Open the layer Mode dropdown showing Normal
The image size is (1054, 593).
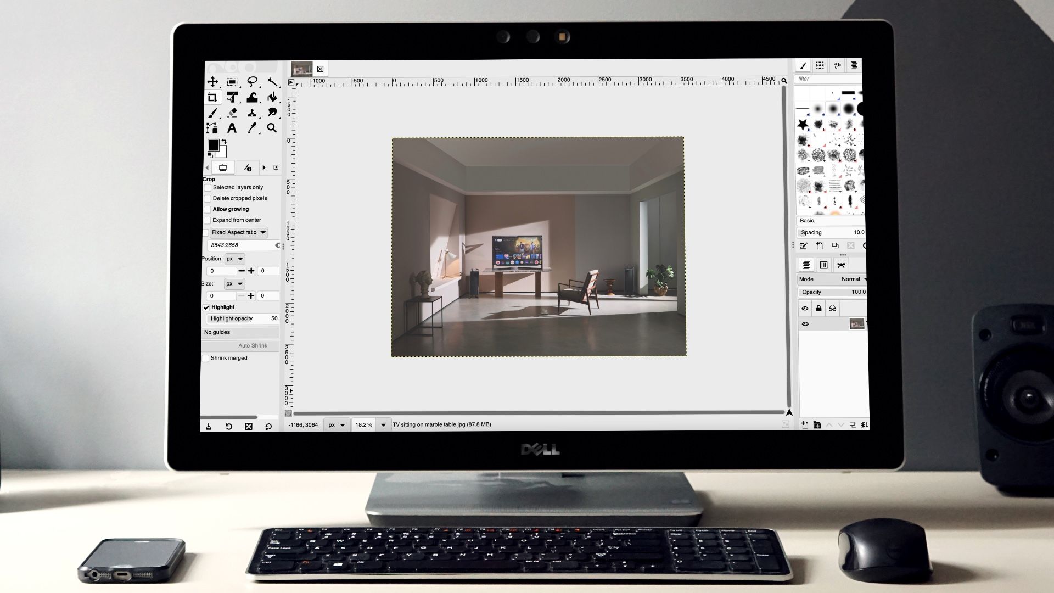(852, 279)
